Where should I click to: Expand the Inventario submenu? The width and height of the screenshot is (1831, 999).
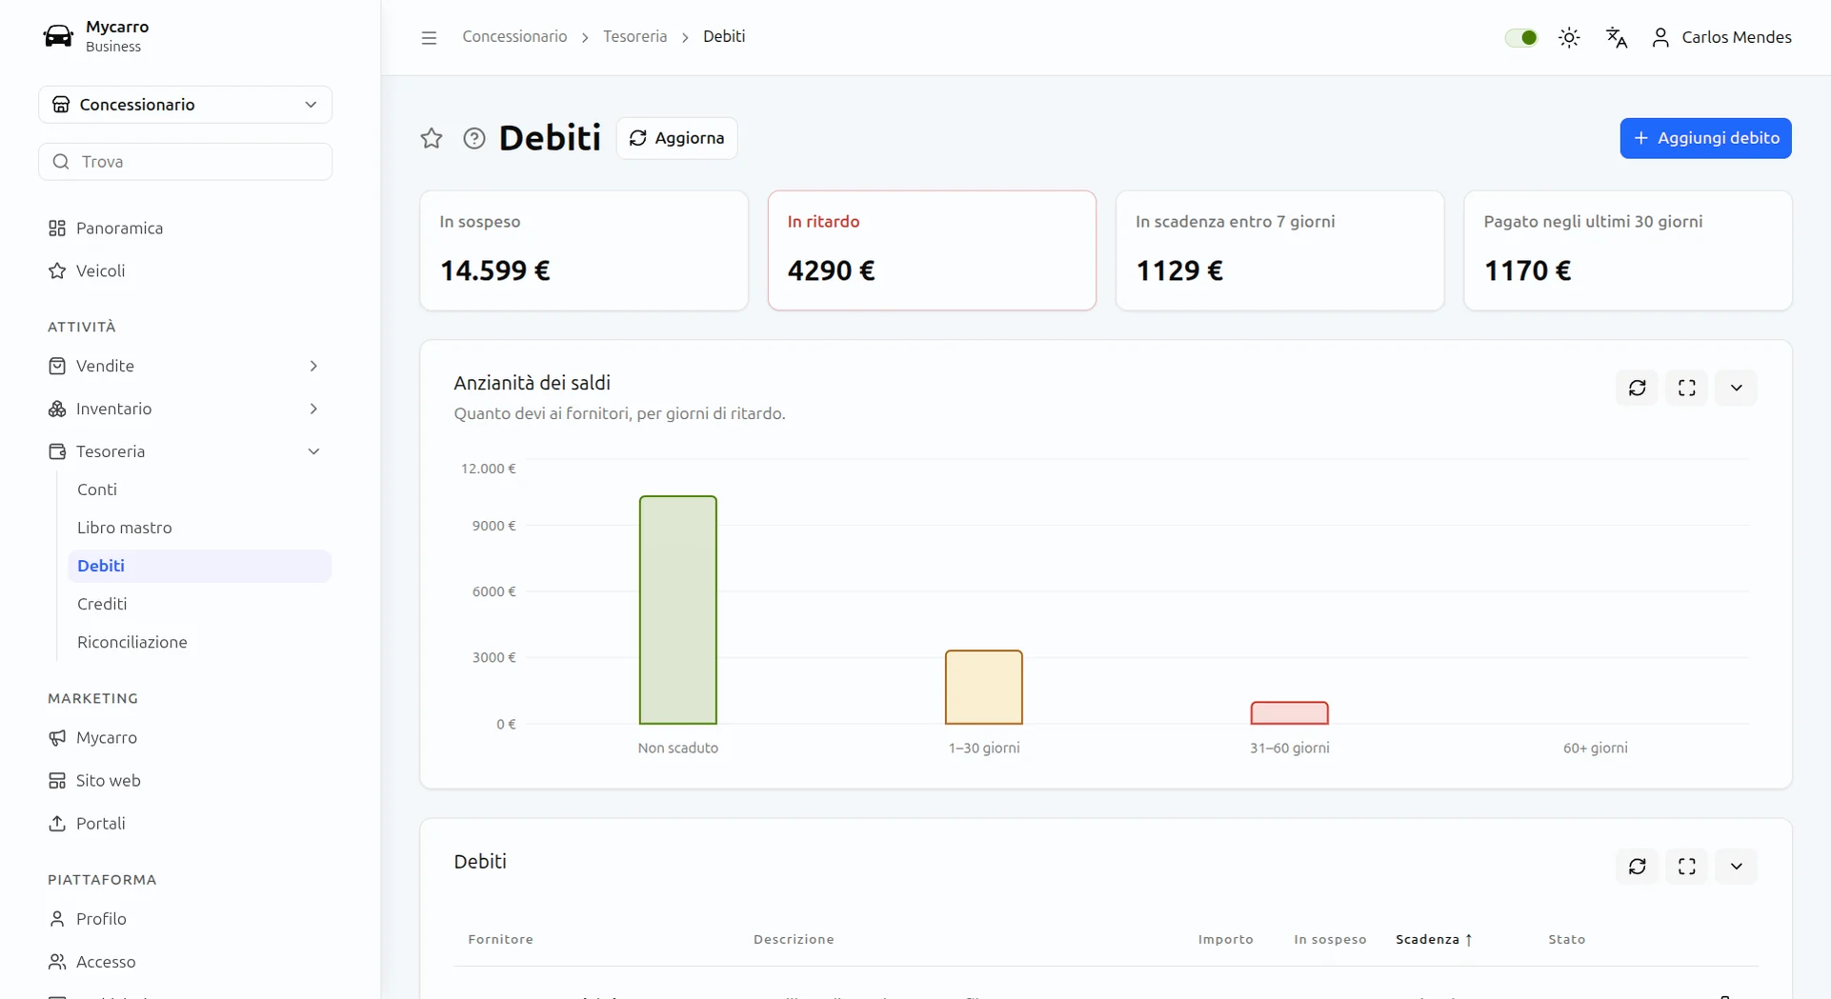pyautogui.click(x=185, y=410)
